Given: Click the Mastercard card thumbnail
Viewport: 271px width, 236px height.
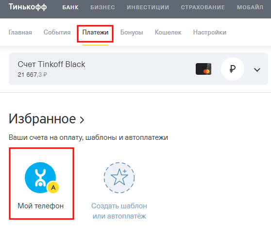Looking at the screenshot, I should click(203, 69).
